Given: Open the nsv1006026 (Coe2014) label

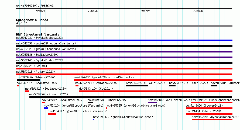Looking at the screenshot, I should pyautogui.click(x=32, y=66).
